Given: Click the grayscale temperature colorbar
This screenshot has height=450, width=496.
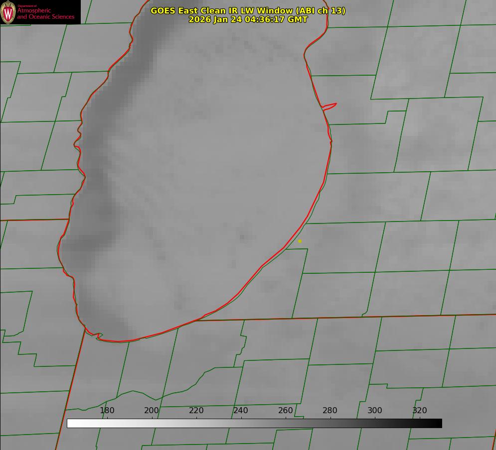Looking at the screenshot, I should pyautogui.click(x=254, y=423).
